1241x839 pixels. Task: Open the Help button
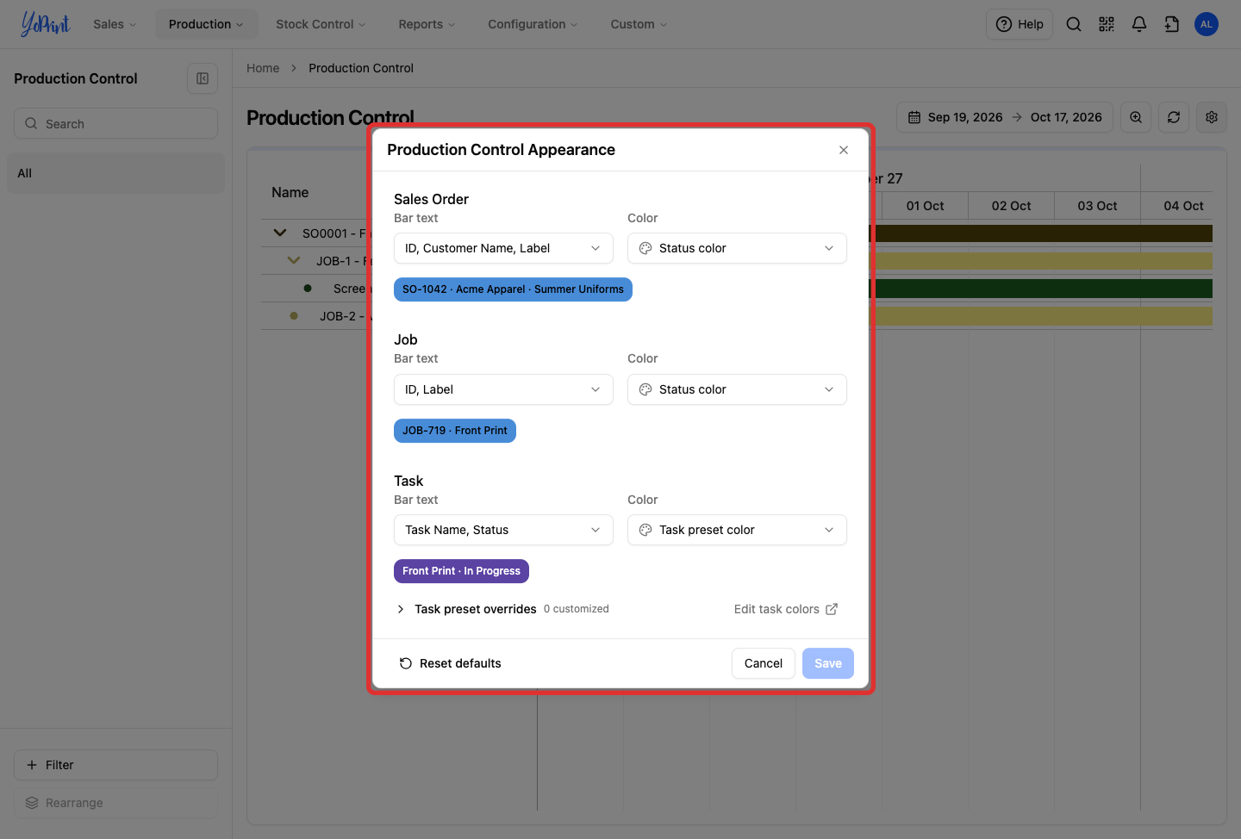point(1020,24)
